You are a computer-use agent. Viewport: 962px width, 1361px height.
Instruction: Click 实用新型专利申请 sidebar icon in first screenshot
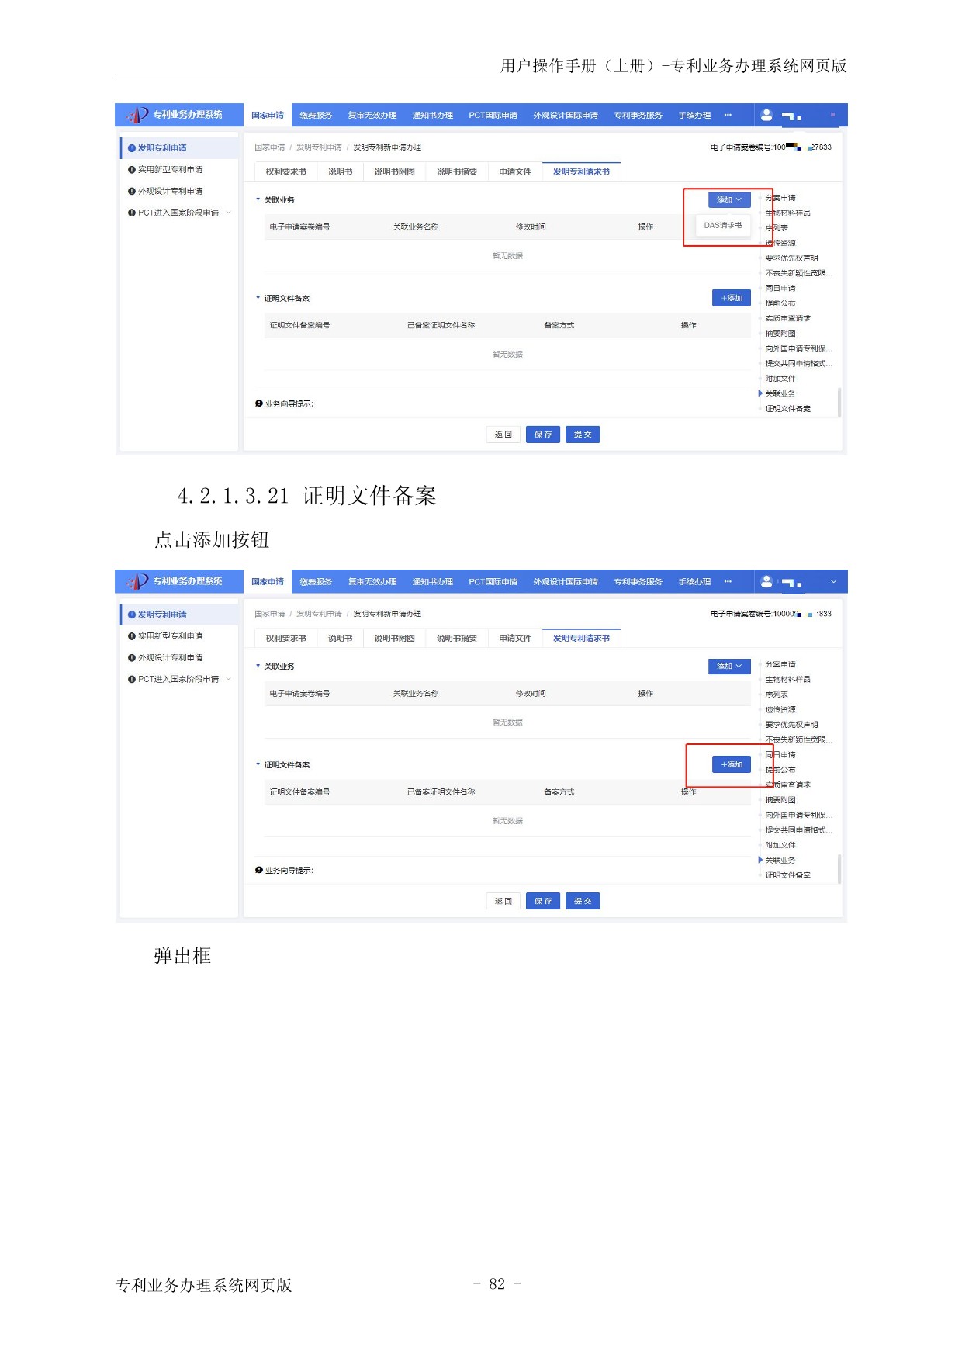132,170
